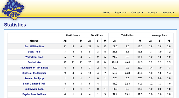Select Duck Trails total miles 21.6

tap(115, 52)
